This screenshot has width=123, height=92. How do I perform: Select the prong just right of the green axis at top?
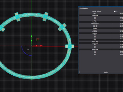(x=45, y=17)
